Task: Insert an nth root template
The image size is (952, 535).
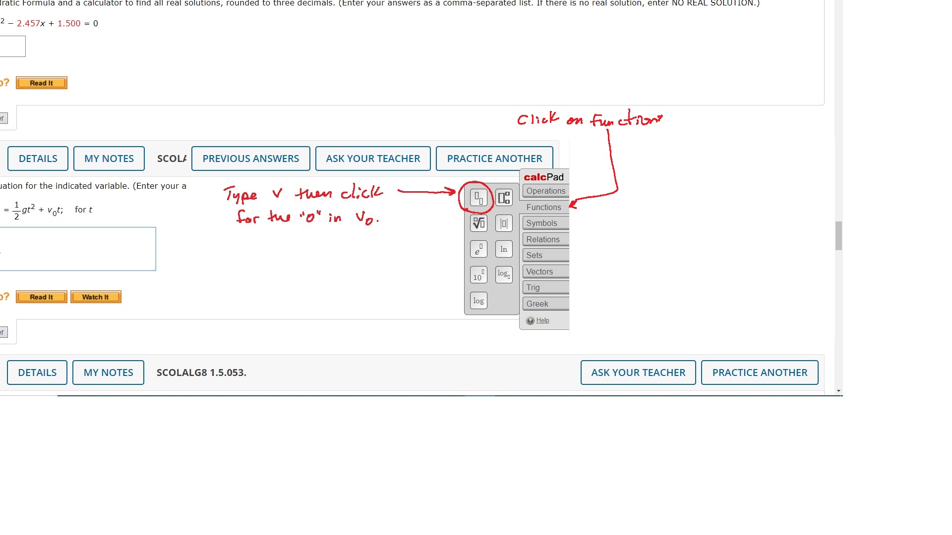Action: coord(478,223)
